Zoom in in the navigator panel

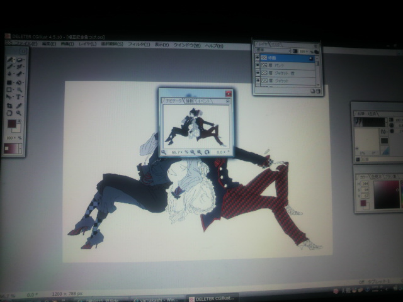pyautogui.click(x=200, y=152)
